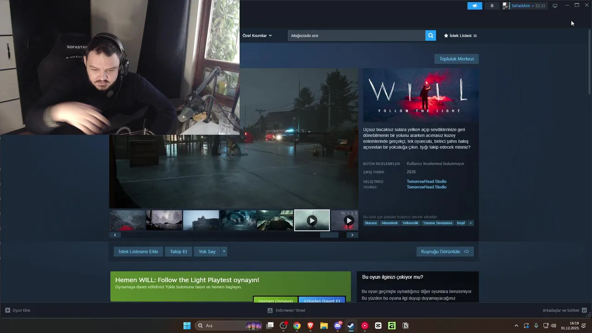This screenshot has width=592, height=333.
Task: Add game via İstek Listesine Ekle
Action: pyautogui.click(x=138, y=252)
